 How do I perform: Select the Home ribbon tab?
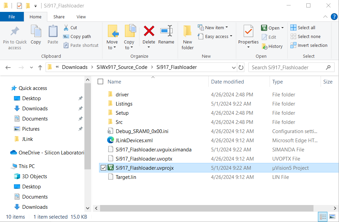35,17
